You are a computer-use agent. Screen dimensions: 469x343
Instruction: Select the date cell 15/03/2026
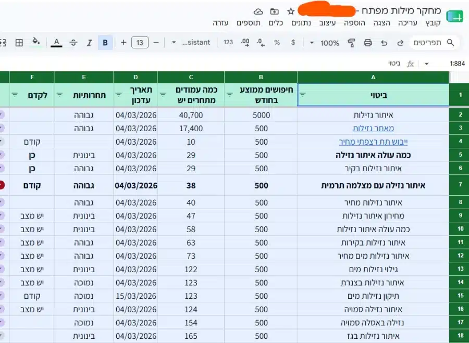[136, 296]
